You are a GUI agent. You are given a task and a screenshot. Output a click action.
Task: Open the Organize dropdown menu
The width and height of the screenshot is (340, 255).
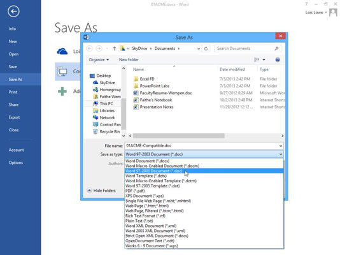[99, 60]
